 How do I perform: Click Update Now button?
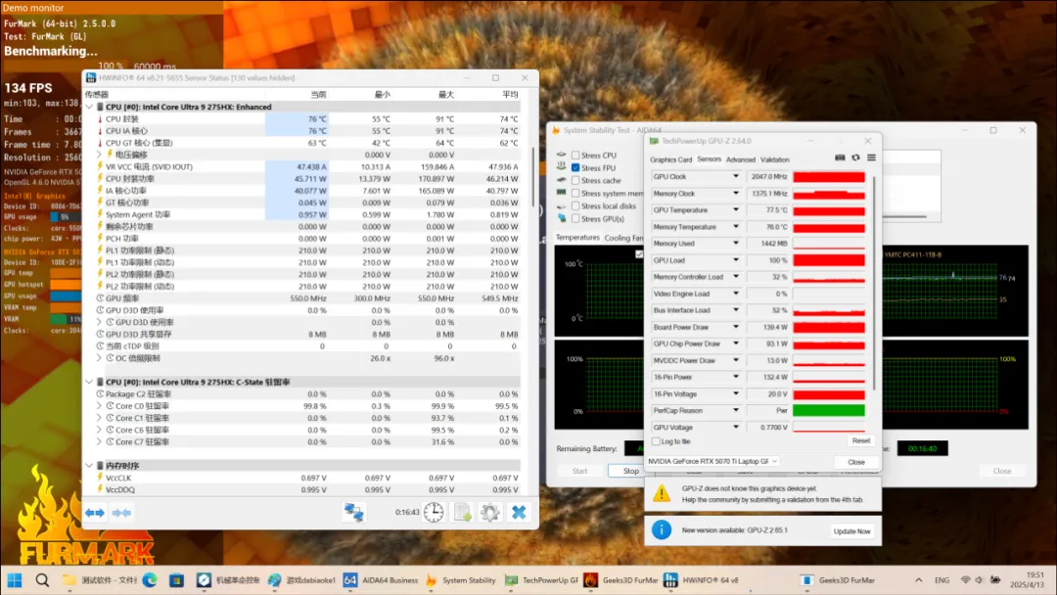pyautogui.click(x=851, y=531)
